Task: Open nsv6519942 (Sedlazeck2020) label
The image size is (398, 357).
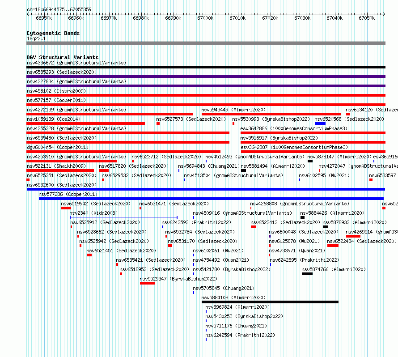Action: click(96, 204)
